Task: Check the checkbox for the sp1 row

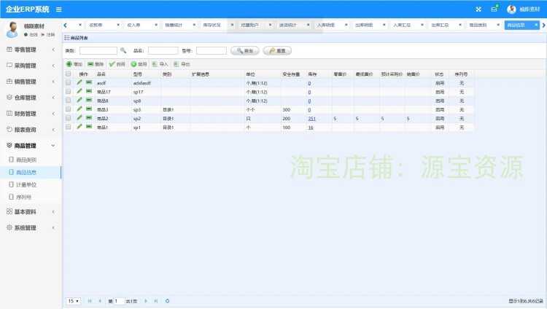Action: click(x=68, y=127)
